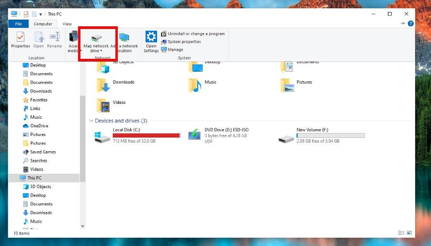Open Help with the blue question mark
The height and width of the screenshot is (246, 431).
point(411,23)
